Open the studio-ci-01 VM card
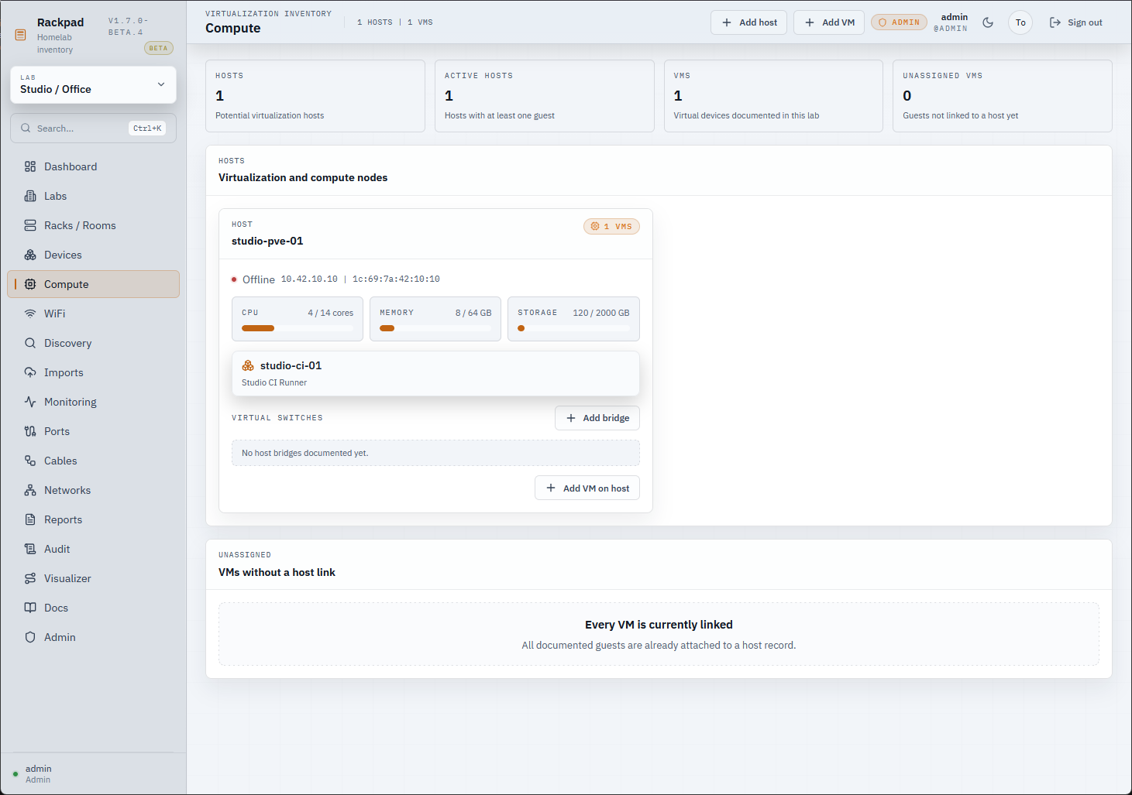Image resolution: width=1132 pixels, height=795 pixels. 435,373
